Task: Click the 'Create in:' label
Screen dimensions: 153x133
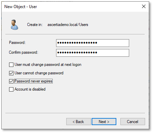Action: tap(35, 25)
